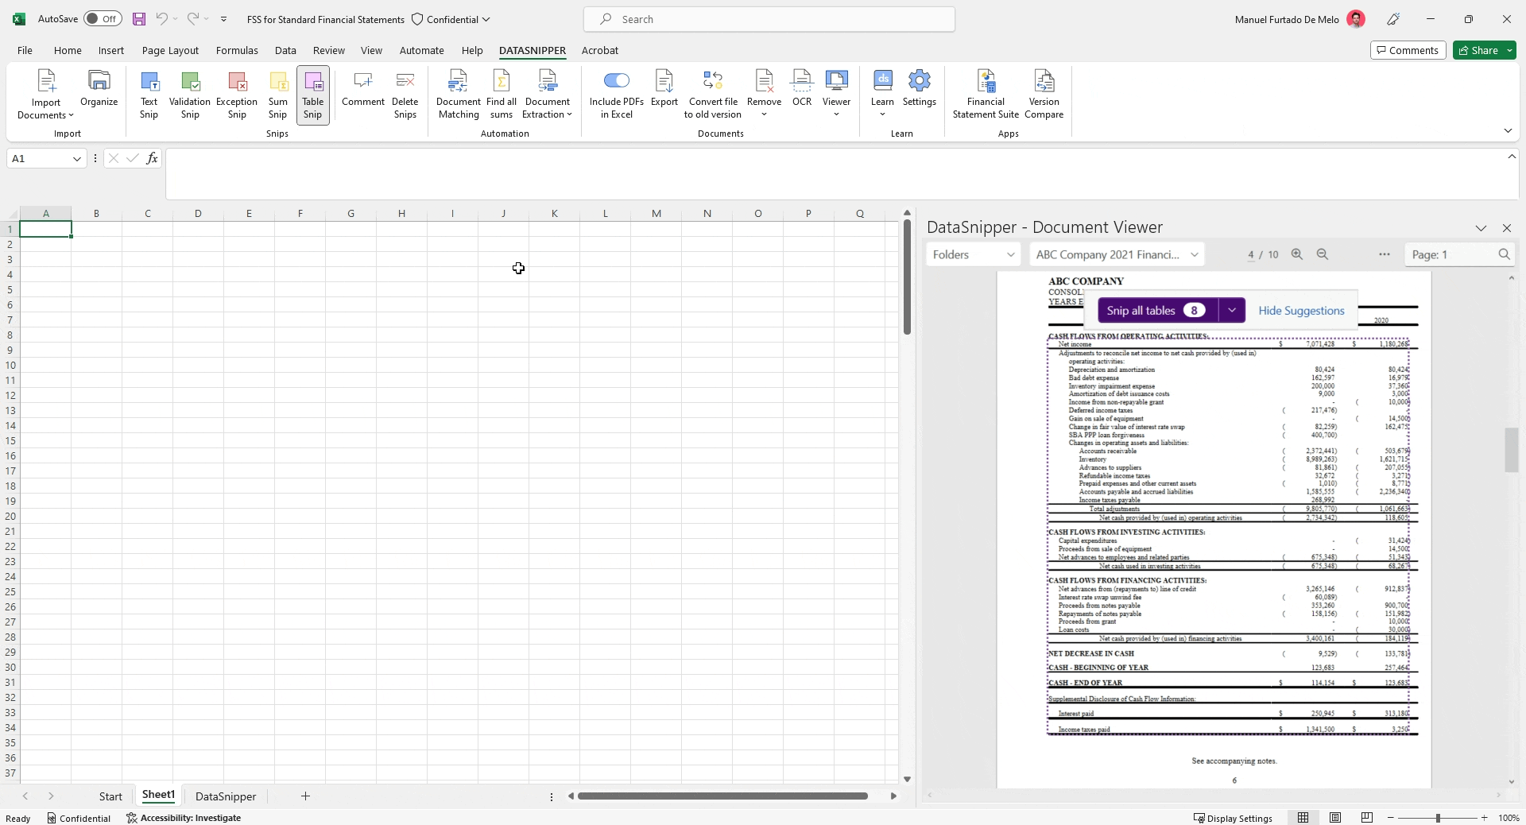
Task: Click the zoom slider in status bar
Action: (x=1437, y=818)
